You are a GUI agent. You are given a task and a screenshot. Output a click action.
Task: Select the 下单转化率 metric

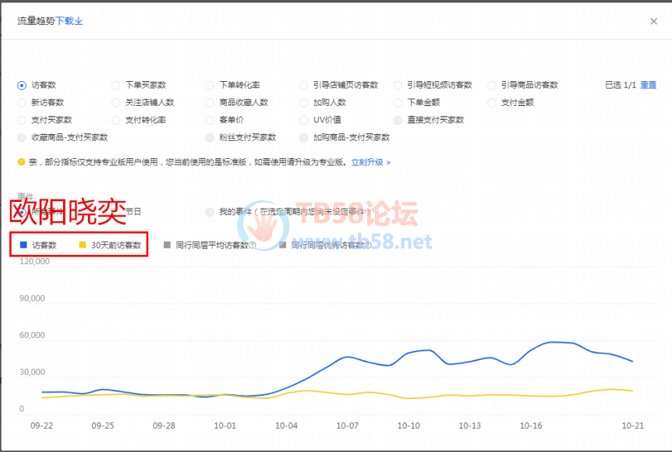pyautogui.click(x=210, y=85)
